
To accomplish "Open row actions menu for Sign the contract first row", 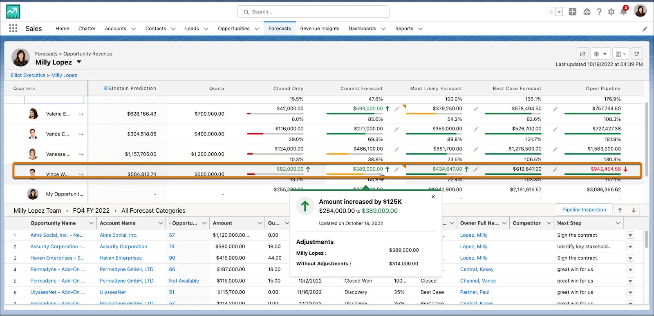I will click(630, 235).
